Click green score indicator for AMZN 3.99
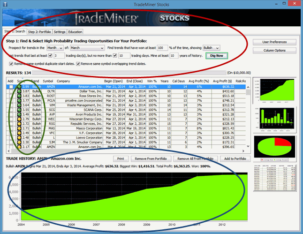 pyautogui.click(x=19, y=87)
